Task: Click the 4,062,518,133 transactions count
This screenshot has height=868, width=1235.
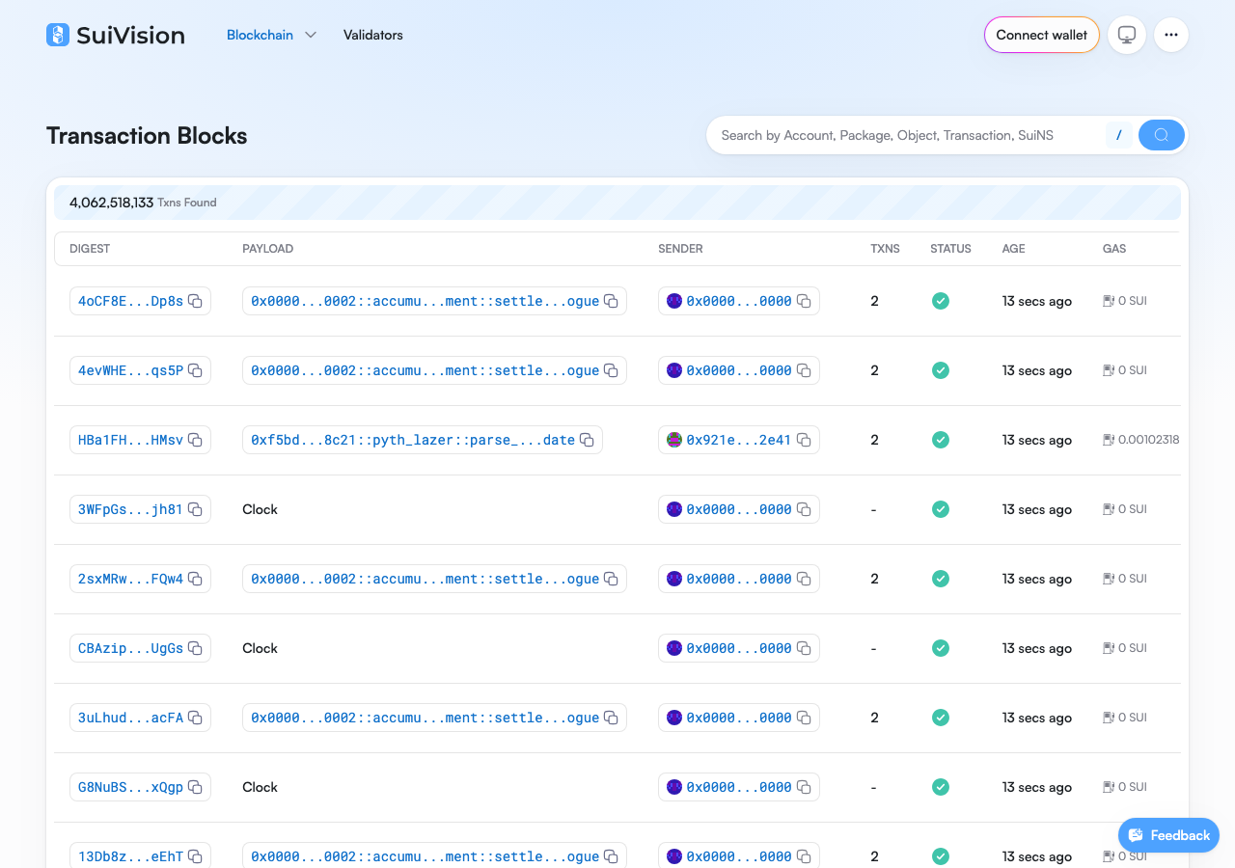Action: point(111,203)
